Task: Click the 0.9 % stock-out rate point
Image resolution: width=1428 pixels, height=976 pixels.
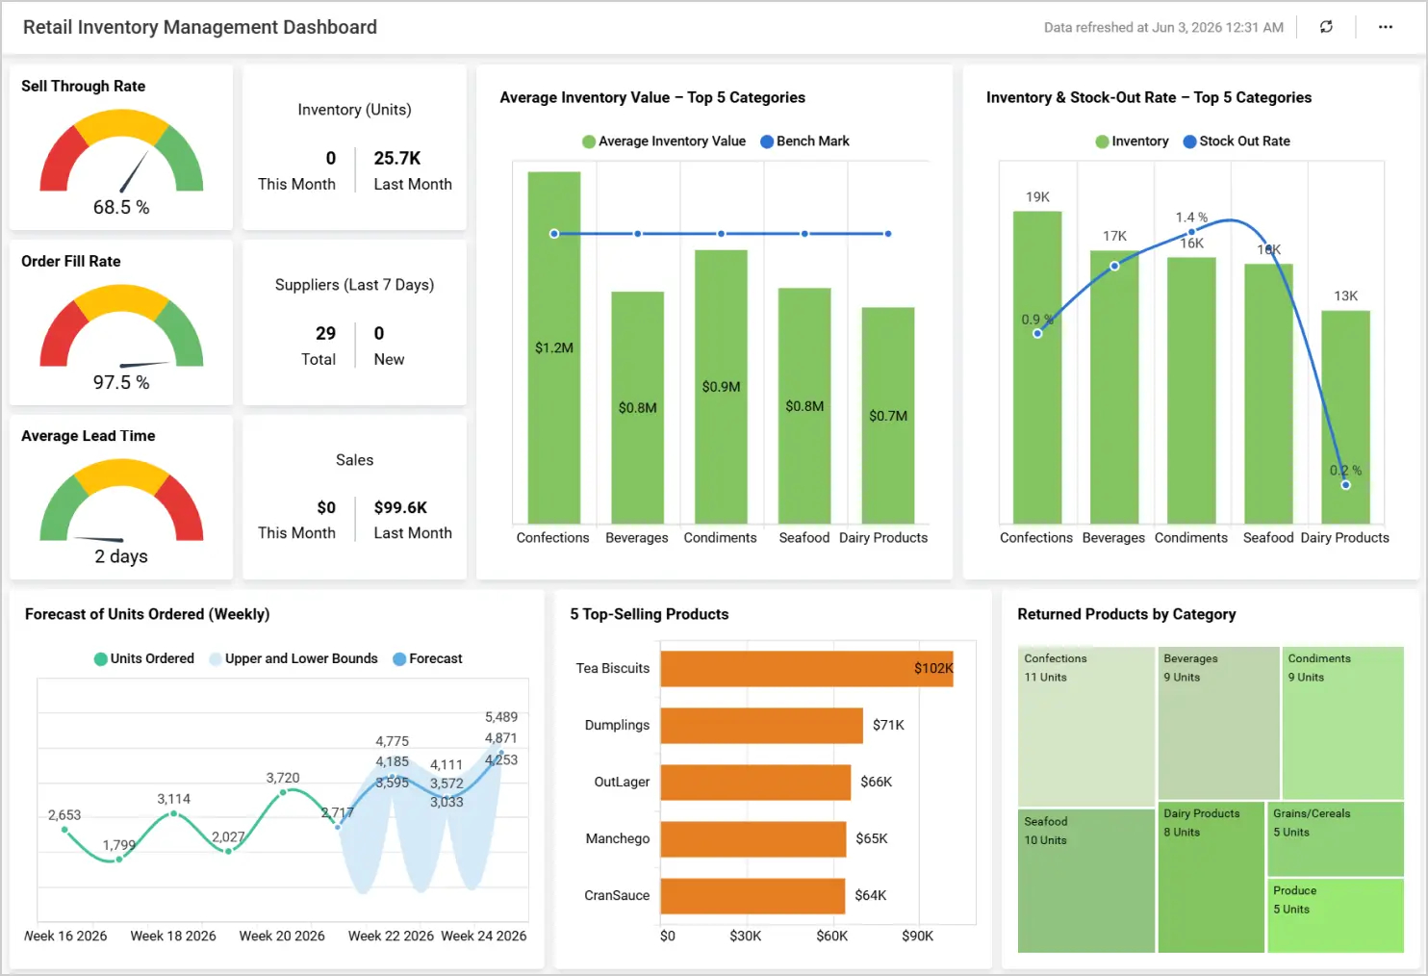Action: (x=1037, y=334)
